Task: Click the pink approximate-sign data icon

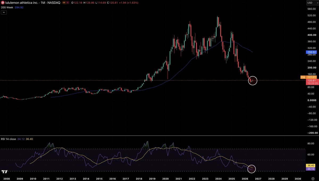Action: 68,2
